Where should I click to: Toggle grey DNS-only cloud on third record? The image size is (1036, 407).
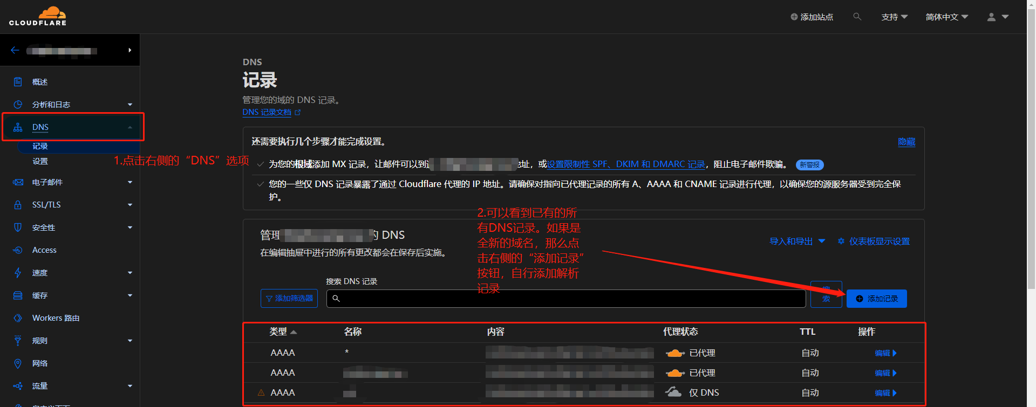pos(673,392)
